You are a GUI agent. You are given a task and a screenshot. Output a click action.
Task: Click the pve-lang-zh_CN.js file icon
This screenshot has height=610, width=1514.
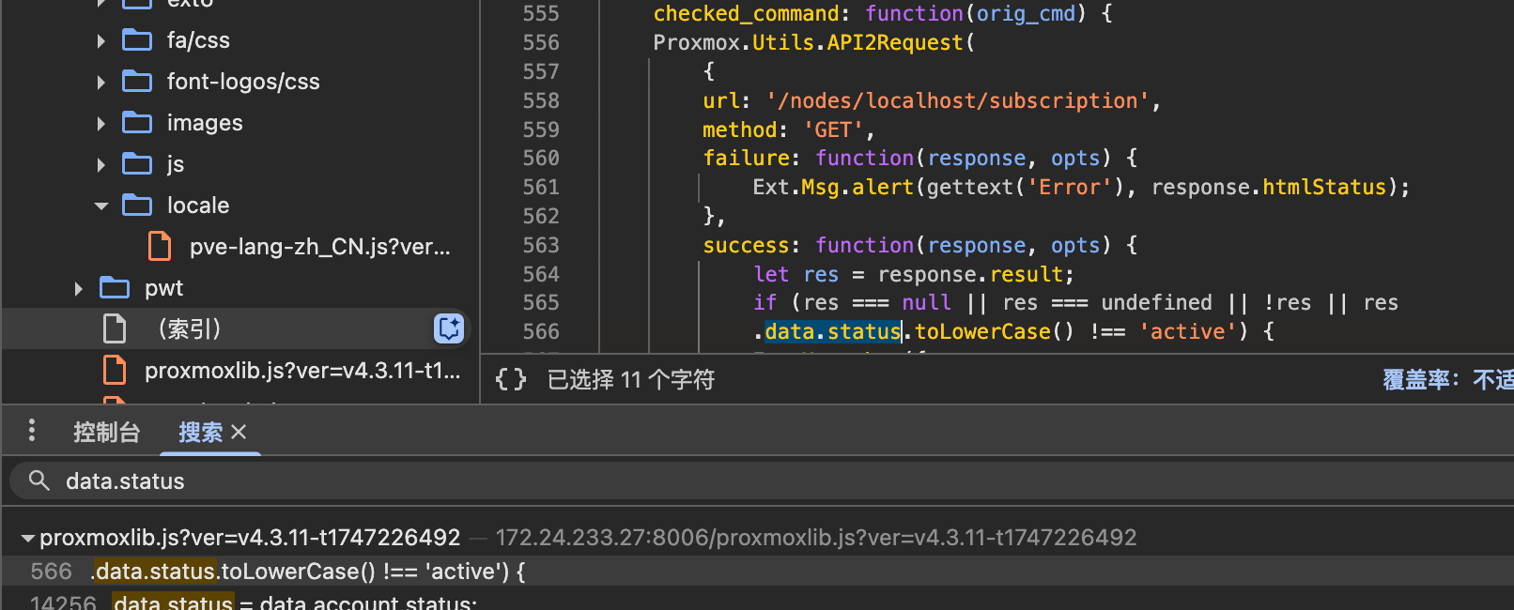point(160,247)
